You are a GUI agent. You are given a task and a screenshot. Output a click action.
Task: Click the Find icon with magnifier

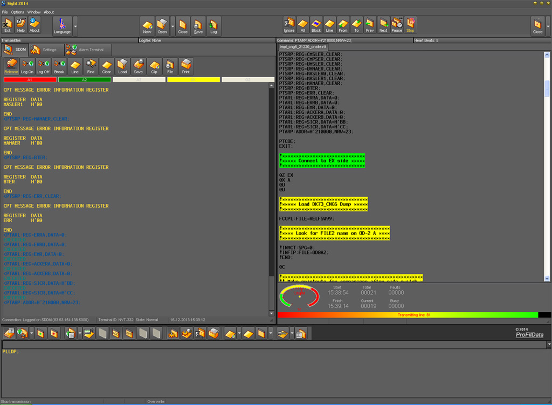(x=91, y=66)
